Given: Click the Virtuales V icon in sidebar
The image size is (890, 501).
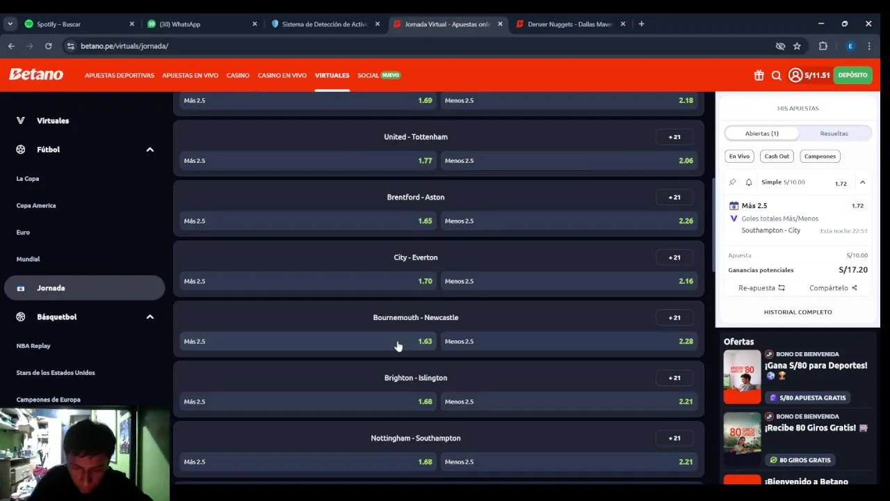Looking at the screenshot, I should pos(21,120).
